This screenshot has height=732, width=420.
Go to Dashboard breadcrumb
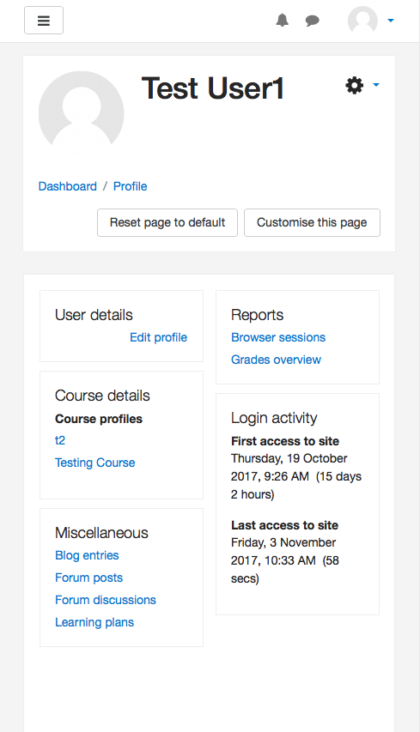(x=68, y=186)
